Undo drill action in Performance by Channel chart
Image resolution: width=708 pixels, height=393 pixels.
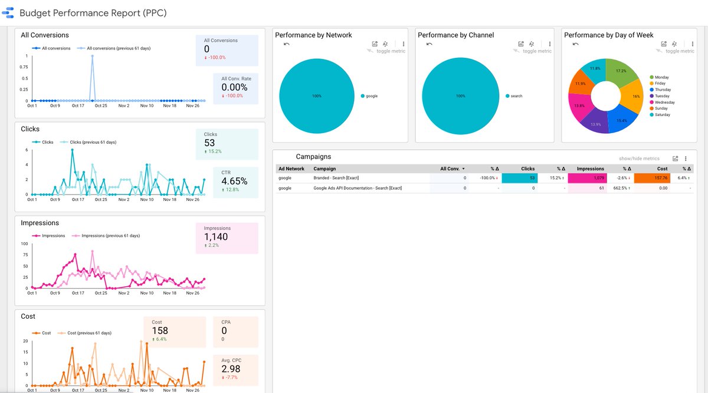tap(430, 44)
